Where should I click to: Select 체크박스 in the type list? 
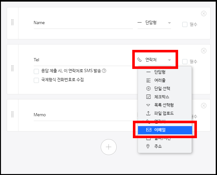(x=165, y=97)
